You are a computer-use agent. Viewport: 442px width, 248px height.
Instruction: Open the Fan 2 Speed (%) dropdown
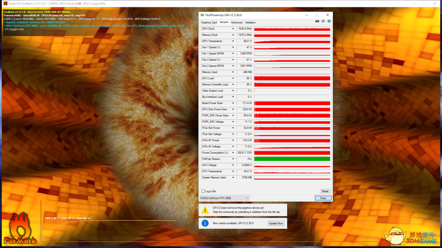pyautogui.click(x=233, y=60)
